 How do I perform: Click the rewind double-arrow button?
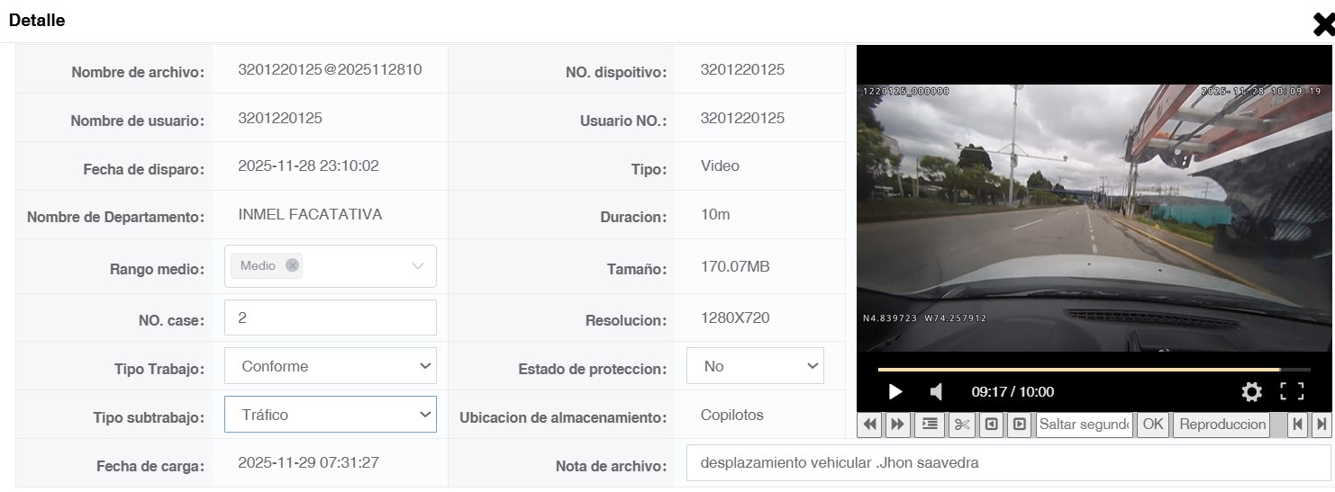coord(870,425)
